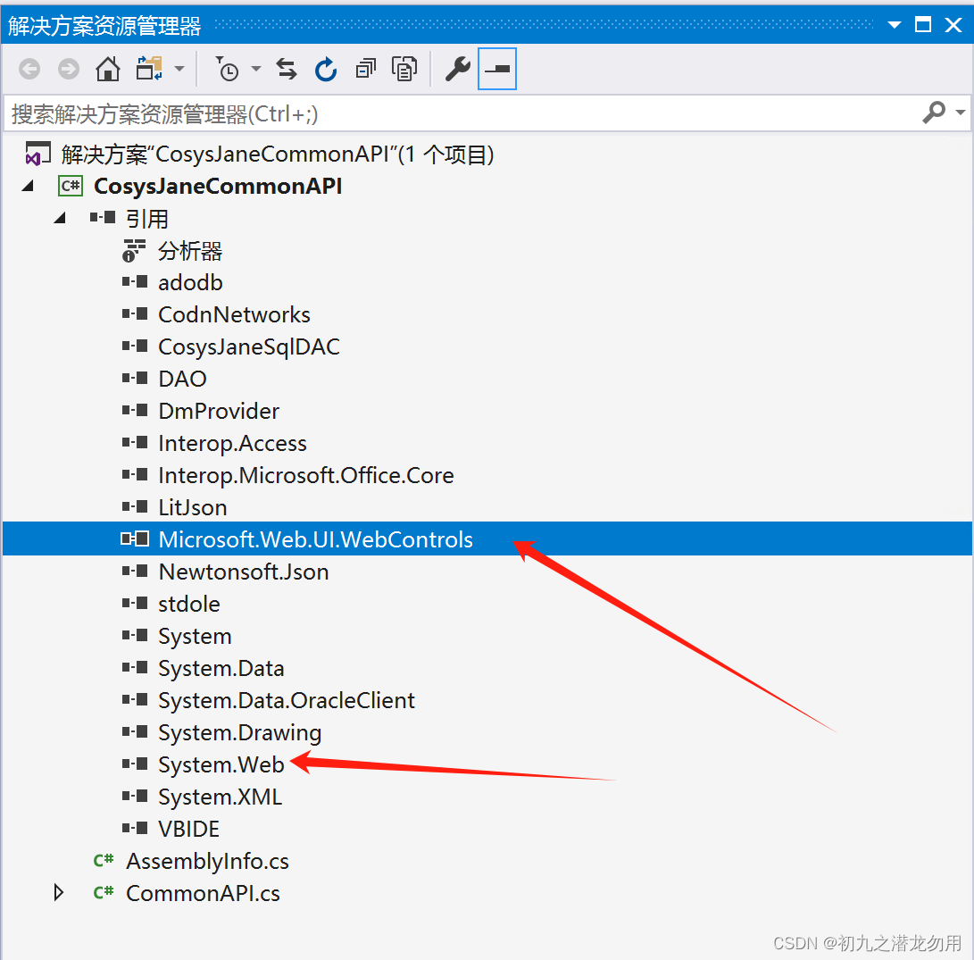Select the adodb reference
Viewport: 974px width, 960px height.
(x=190, y=283)
